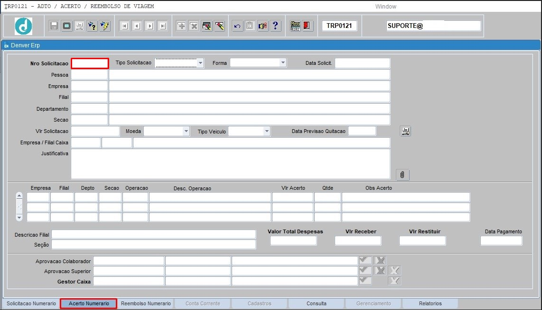
Task: Click the Consulta button
Action: (x=316, y=303)
